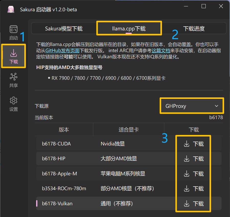Image resolution: width=230 pixels, height=217 pixels.
Task: Open the 设置 (Settings) gear page
Action: [x=14, y=104]
